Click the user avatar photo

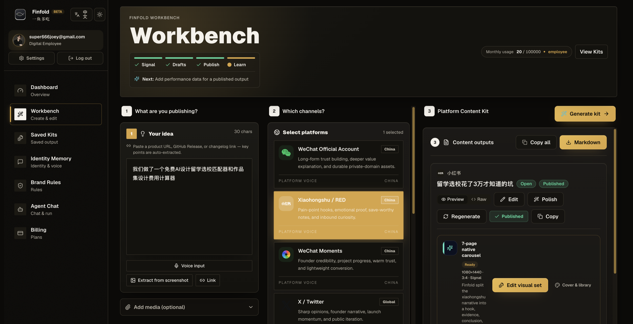click(x=19, y=40)
